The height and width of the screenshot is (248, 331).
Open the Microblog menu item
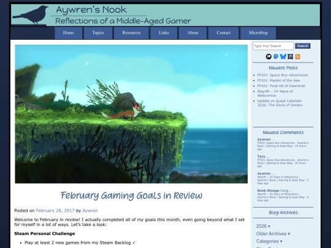coord(258,33)
